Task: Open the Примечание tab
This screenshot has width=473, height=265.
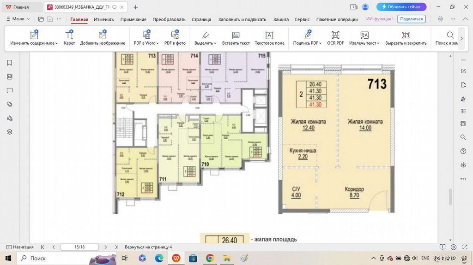Action: [133, 19]
